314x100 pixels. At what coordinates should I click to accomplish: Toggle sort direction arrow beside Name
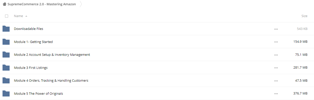(26, 16)
